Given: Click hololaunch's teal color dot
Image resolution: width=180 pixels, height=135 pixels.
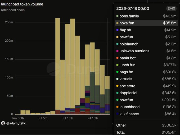Looking at the screenshot, I should (117, 44).
